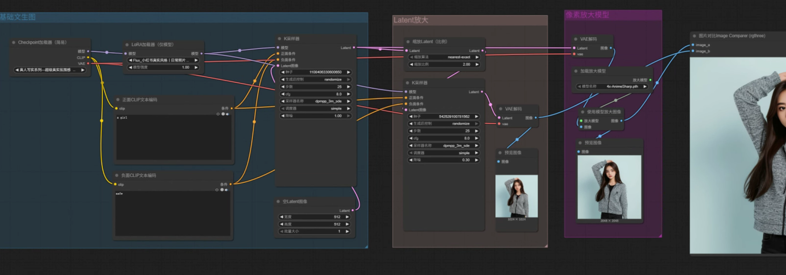This screenshot has width=786, height=275.
Task: Click the 2048 × 2048 preview image thumbnail
Action: point(609,187)
